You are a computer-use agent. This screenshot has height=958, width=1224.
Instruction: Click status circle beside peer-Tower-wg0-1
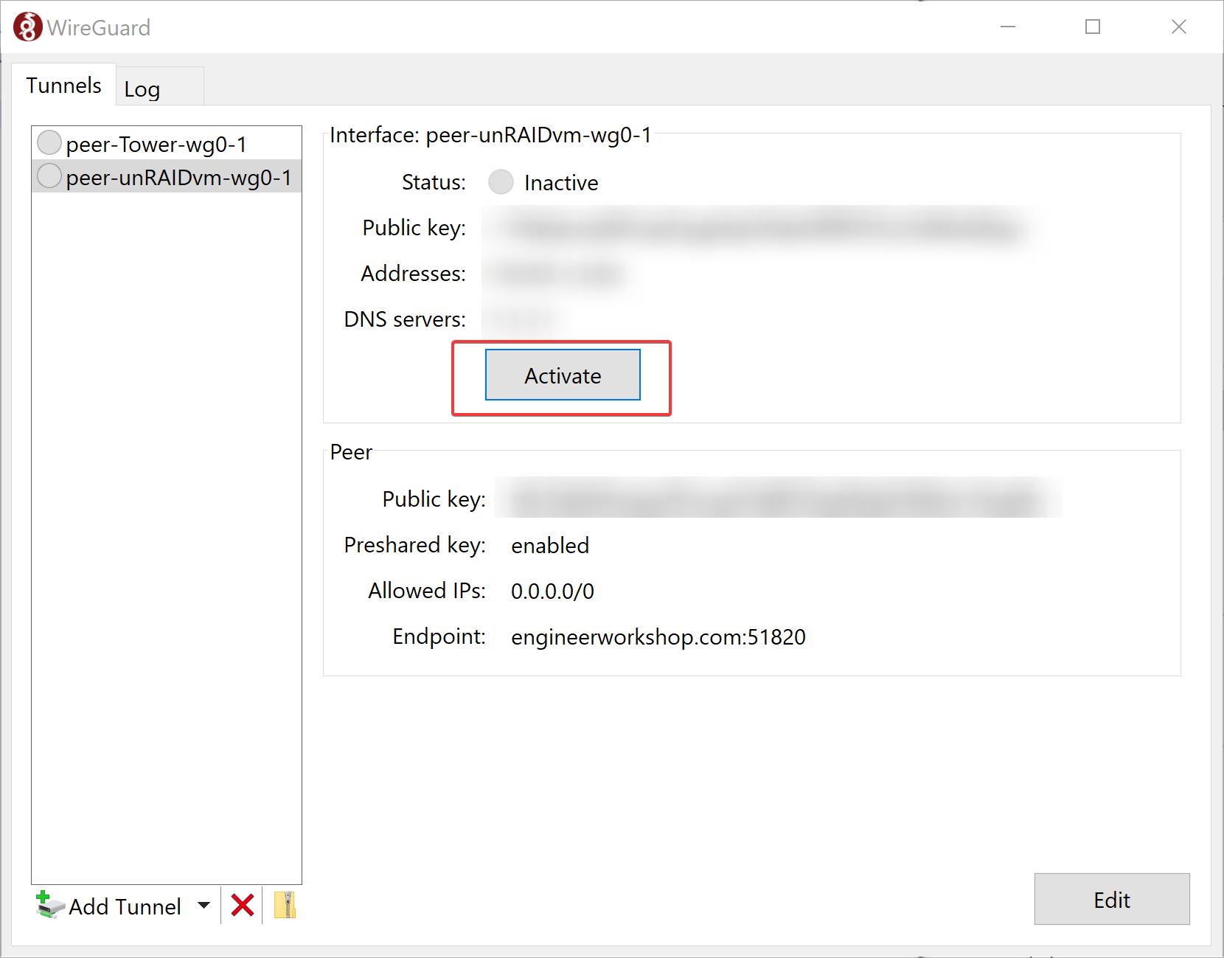pyautogui.click(x=49, y=143)
